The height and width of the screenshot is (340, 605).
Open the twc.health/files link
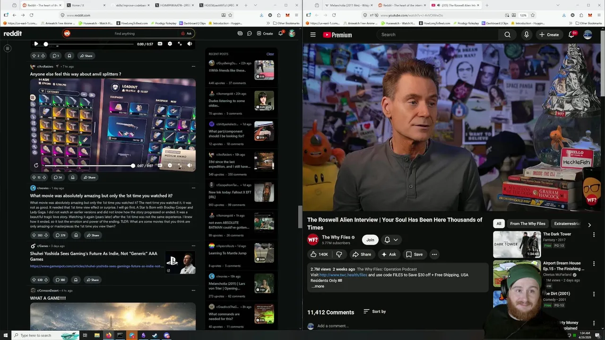[x=343, y=275]
